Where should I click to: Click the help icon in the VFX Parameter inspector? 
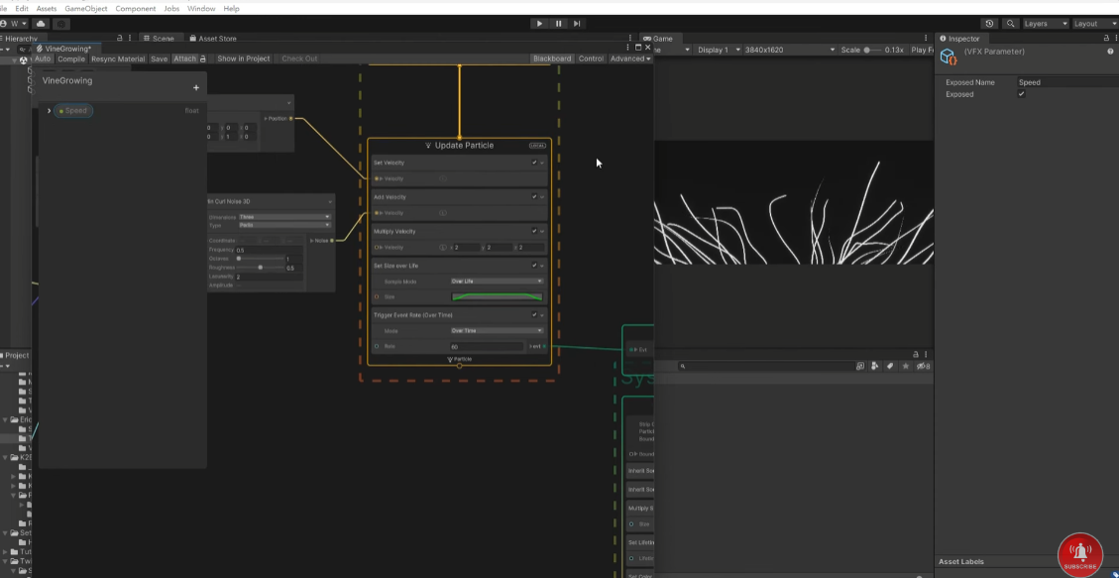pyautogui.click(x=1110, y=51)
